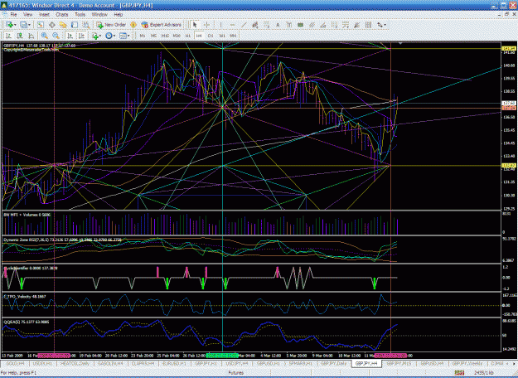
Task: Click the Templates icon
Action: tap(123, 36)
